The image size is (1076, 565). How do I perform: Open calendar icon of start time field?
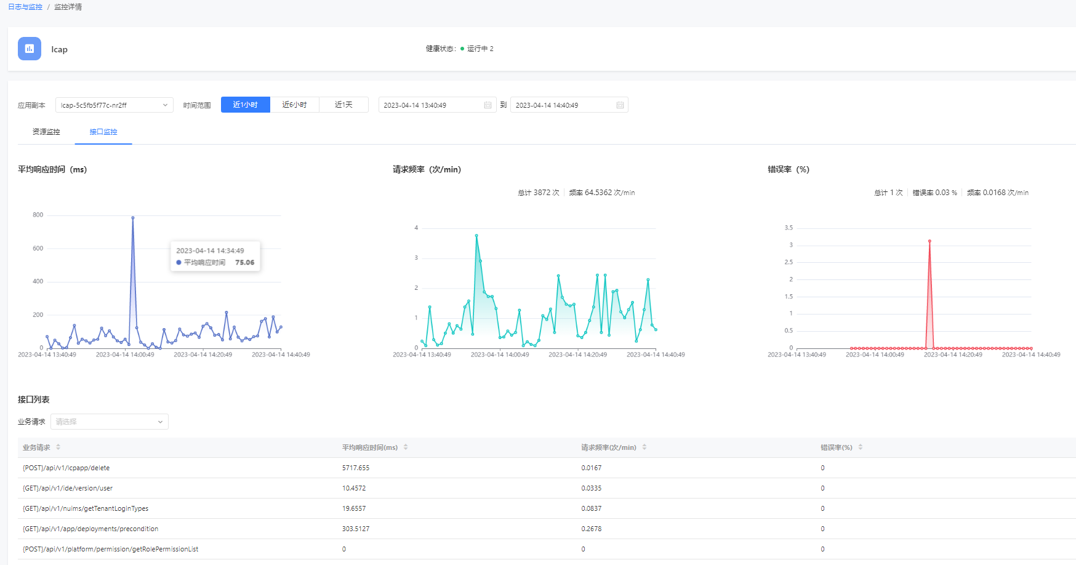488,105
